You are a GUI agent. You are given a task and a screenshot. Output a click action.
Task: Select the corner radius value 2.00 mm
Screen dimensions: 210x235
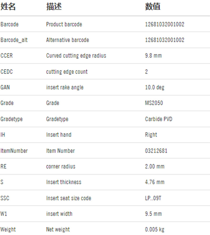155,167
